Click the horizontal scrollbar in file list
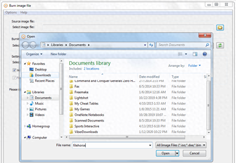Viewport: 236px width, 163px height. [x=127, y=137]
